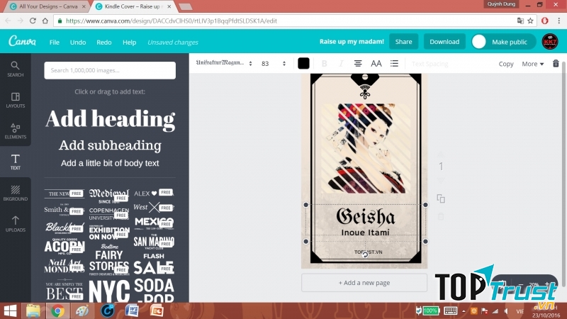Open the black text color swatch
The height and width of the screenshot is (319, 567).
click(x=303, y=64)
